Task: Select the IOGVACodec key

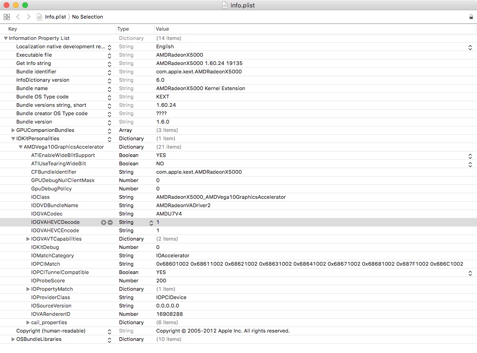Action: point(47,214)
